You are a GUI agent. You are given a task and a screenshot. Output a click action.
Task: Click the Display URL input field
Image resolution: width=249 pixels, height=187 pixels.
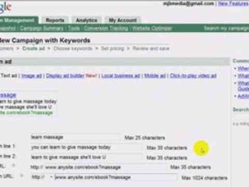click(x=105, y=167)
